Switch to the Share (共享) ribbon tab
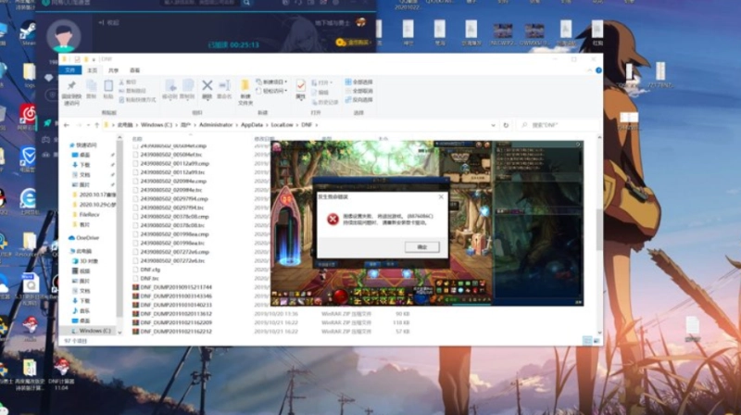This screenshot has height=415, width=741. point(113,70)
